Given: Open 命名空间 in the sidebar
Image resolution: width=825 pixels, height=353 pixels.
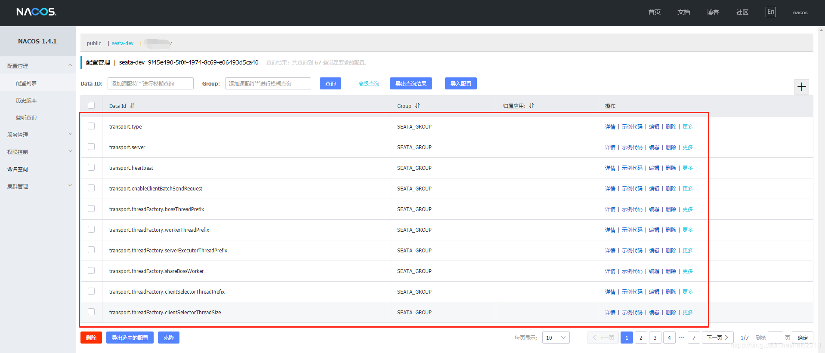Looking at the screenshot, I should 18,169.
